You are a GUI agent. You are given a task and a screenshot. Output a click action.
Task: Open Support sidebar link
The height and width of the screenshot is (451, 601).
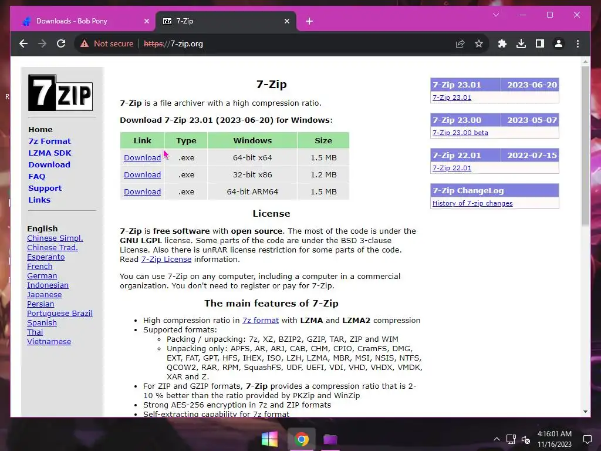(45, 189)
